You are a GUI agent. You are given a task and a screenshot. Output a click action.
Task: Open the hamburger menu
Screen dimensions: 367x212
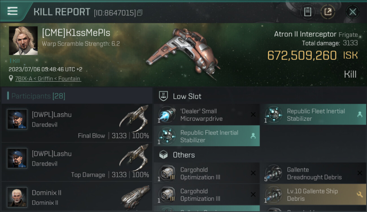pos(12,11)
